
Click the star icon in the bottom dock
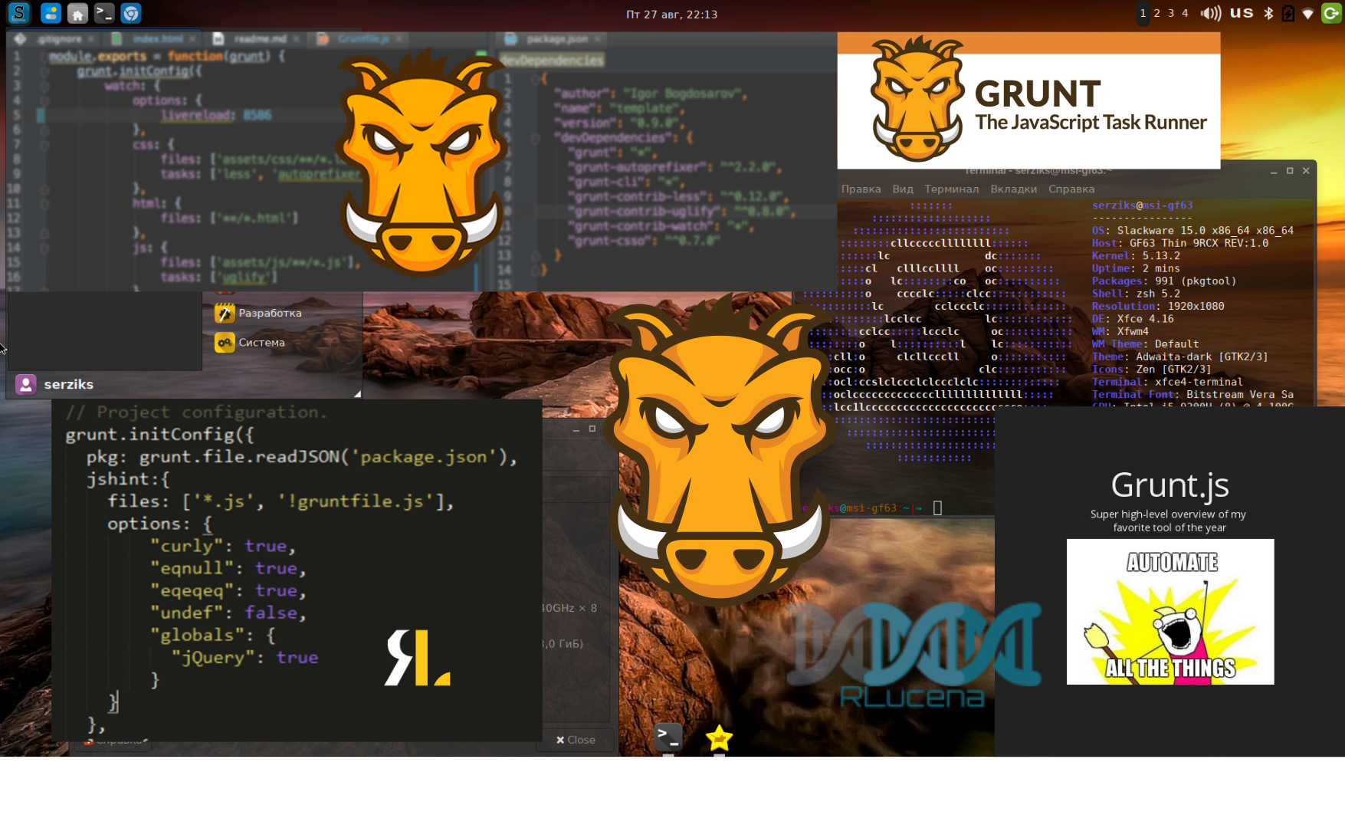point(719,738)
